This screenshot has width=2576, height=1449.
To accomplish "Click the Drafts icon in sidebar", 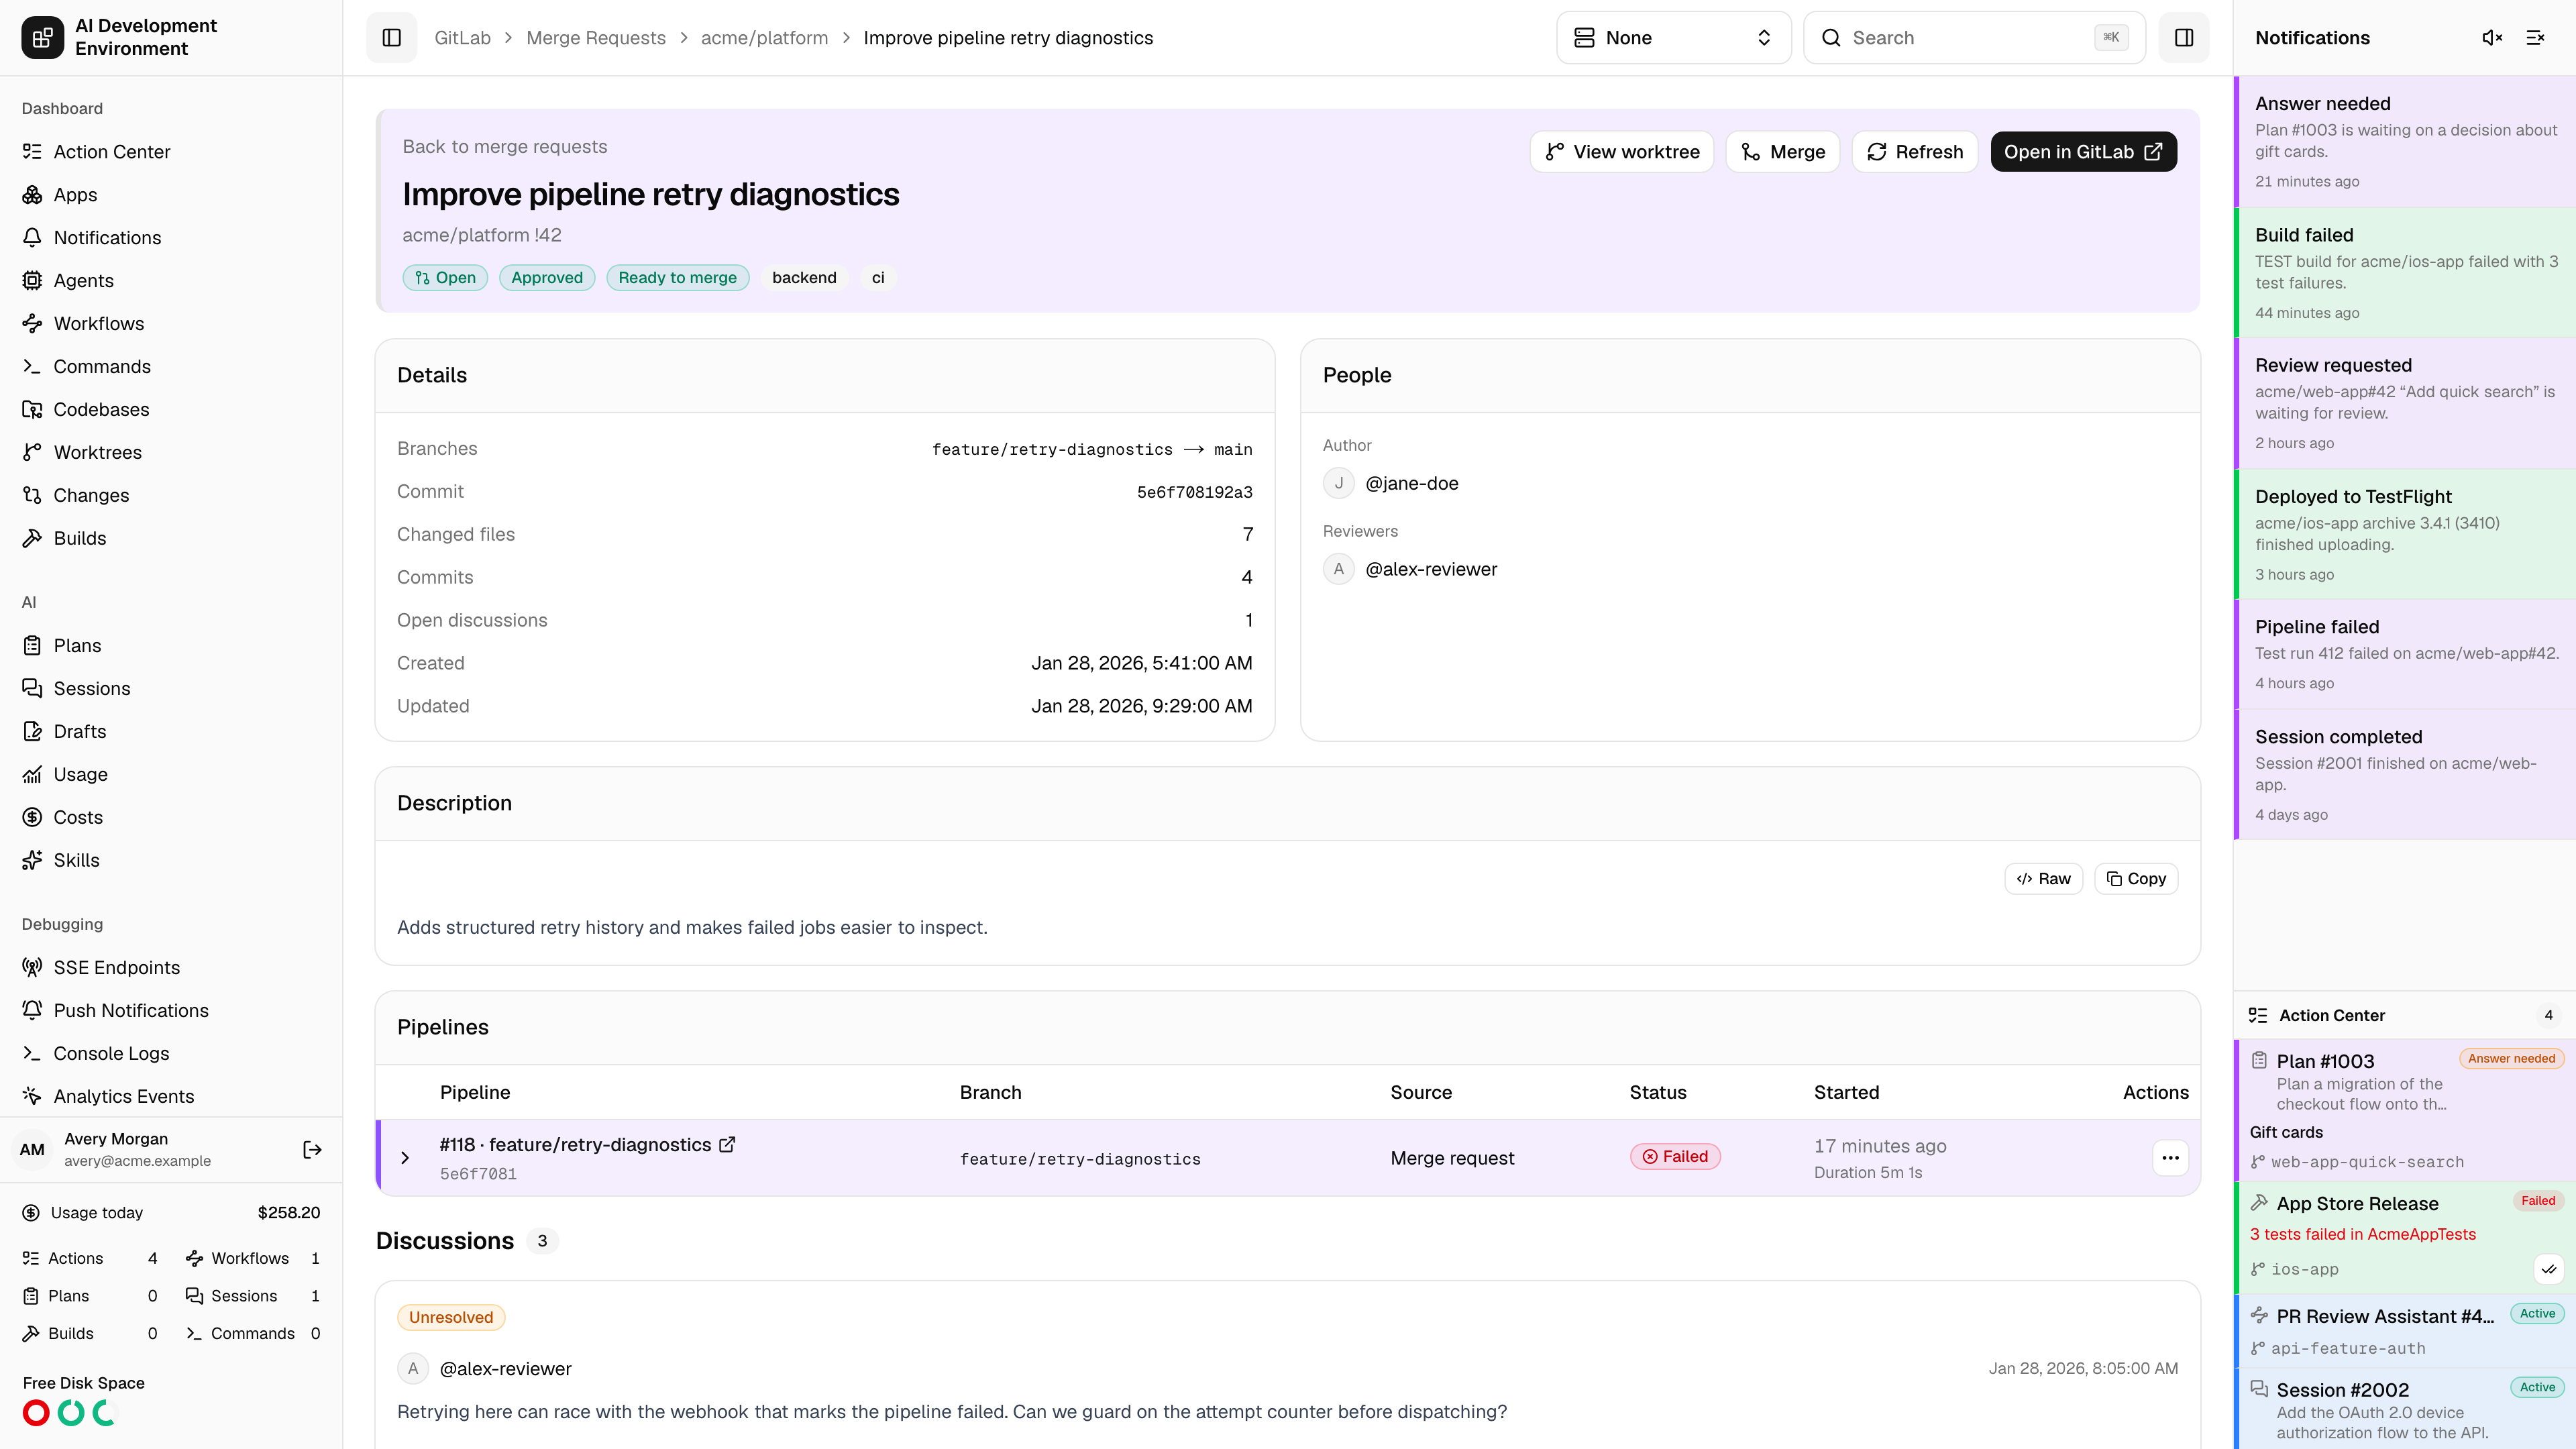I will (x=32, y=732).
